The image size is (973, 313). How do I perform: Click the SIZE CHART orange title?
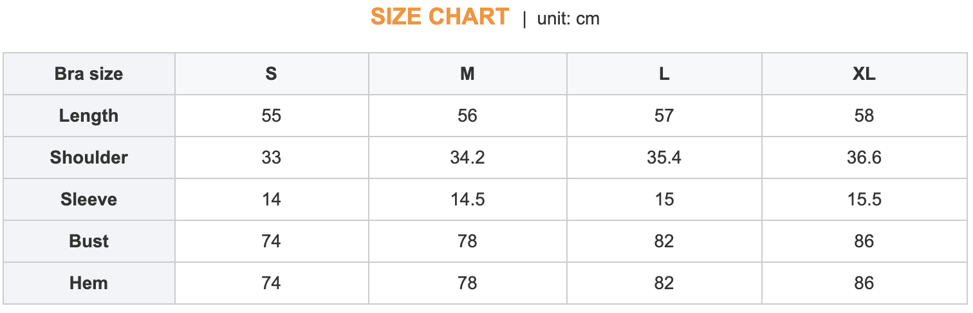(440, 17)
